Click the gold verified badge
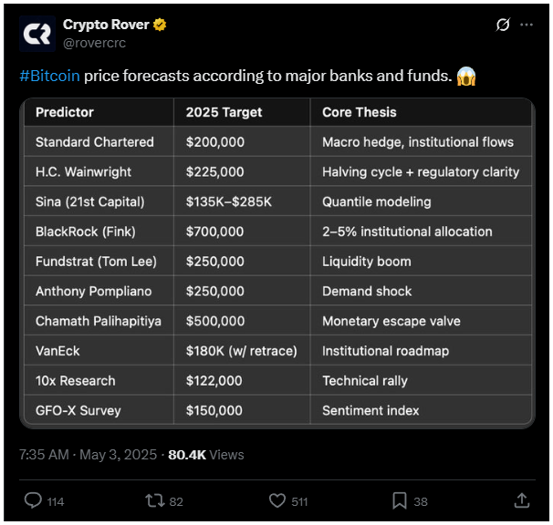 coord(160,25)
